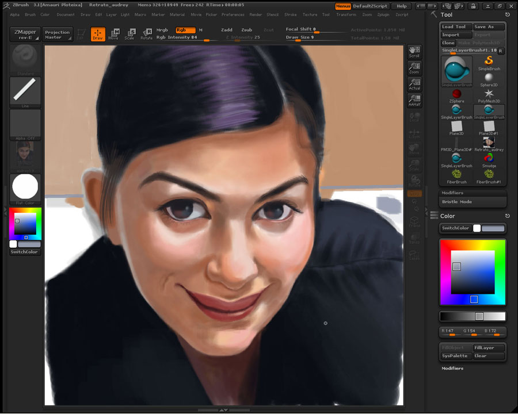Viewport: 518px width, 414px height.
Task: Click the Zoom canvas icon
Action: click(x=414, y=68)
